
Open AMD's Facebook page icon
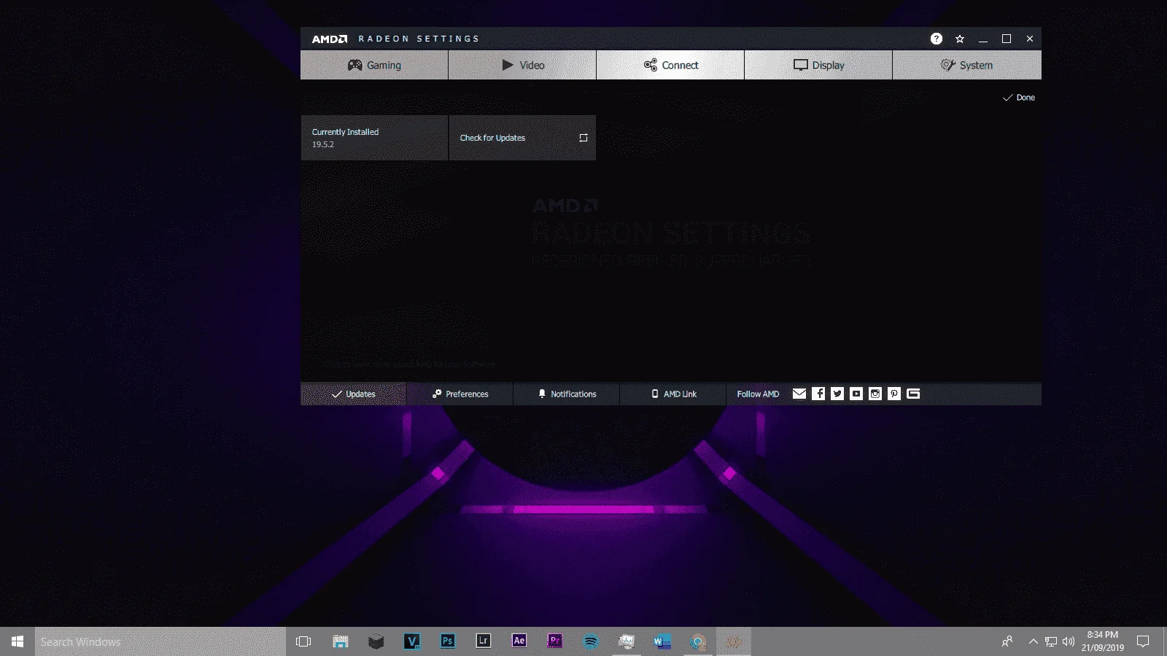(818, 394)
